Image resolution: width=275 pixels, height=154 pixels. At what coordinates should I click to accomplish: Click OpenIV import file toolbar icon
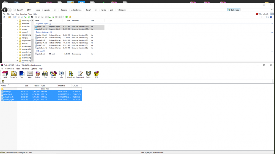coord(50,17)
